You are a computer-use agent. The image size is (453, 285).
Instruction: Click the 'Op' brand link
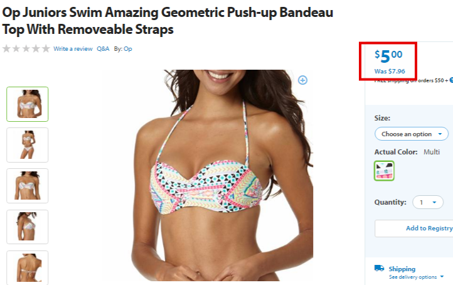pyautogui.click(x=128, y=49)
